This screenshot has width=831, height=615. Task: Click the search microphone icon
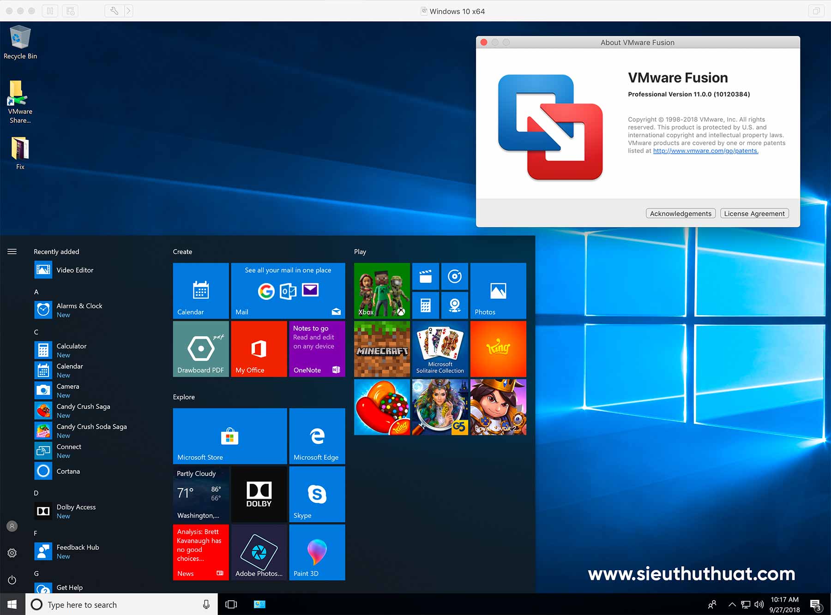click(206, 604)
